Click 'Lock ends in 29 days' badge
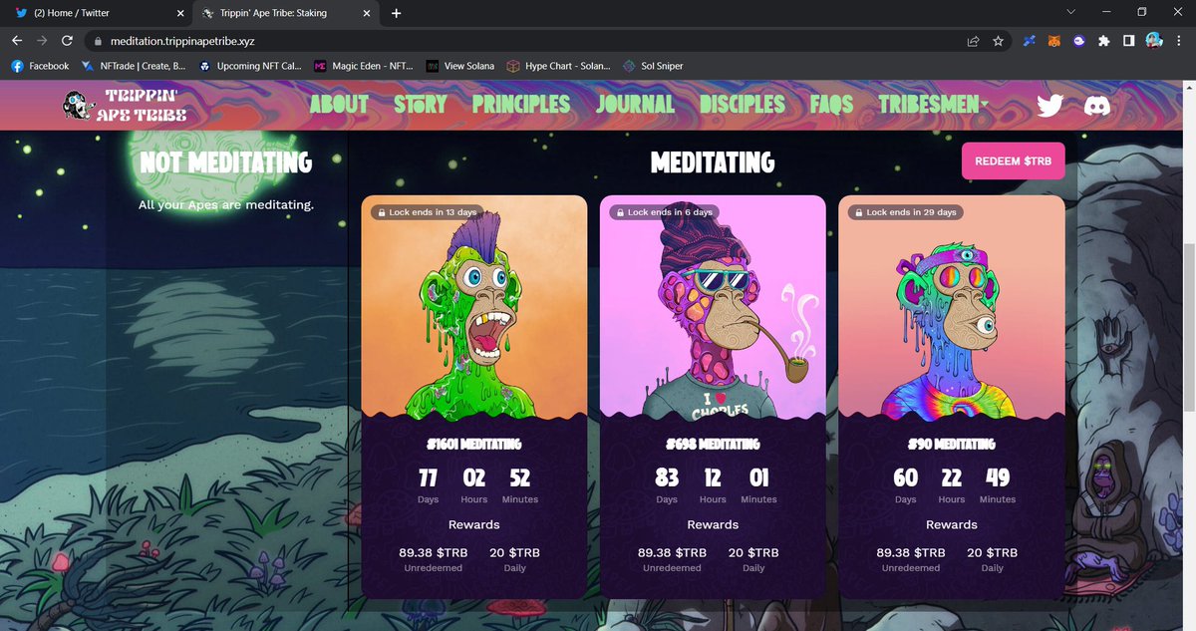 point(905,212)
